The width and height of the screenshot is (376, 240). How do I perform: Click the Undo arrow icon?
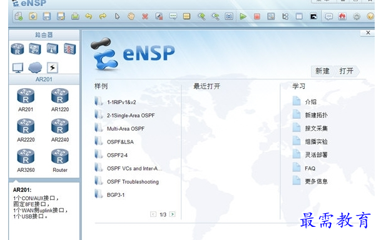click(x=89, y=16)
